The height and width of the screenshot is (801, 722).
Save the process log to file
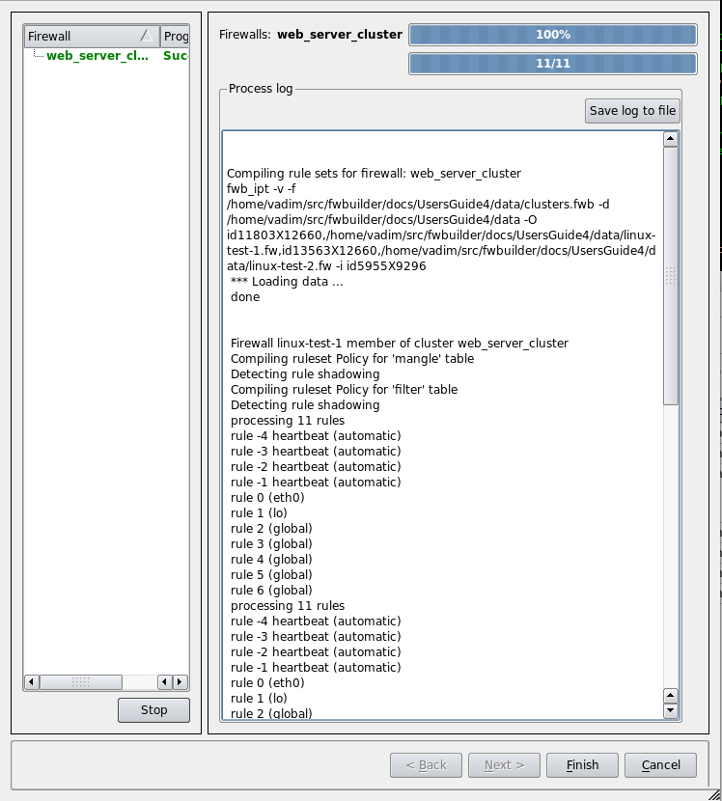tap(632, 111)
